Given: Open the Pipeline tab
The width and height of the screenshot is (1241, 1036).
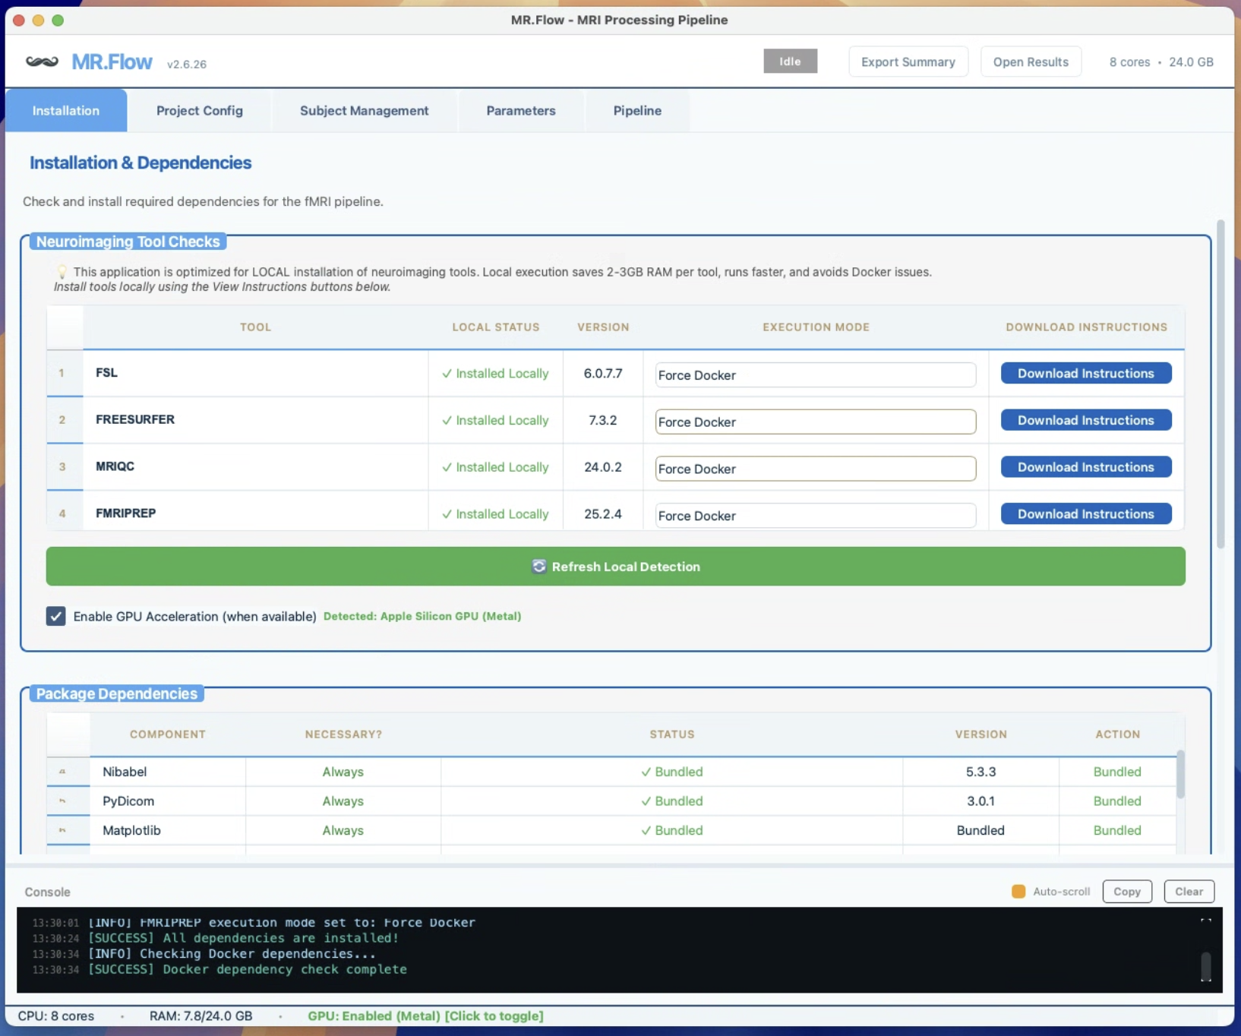Looking at the screenshot, I should (x=636, y=110).
